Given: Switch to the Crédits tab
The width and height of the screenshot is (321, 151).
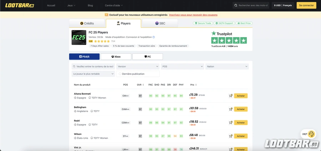Looking at the screenshot, I should (x=87, y=23).
